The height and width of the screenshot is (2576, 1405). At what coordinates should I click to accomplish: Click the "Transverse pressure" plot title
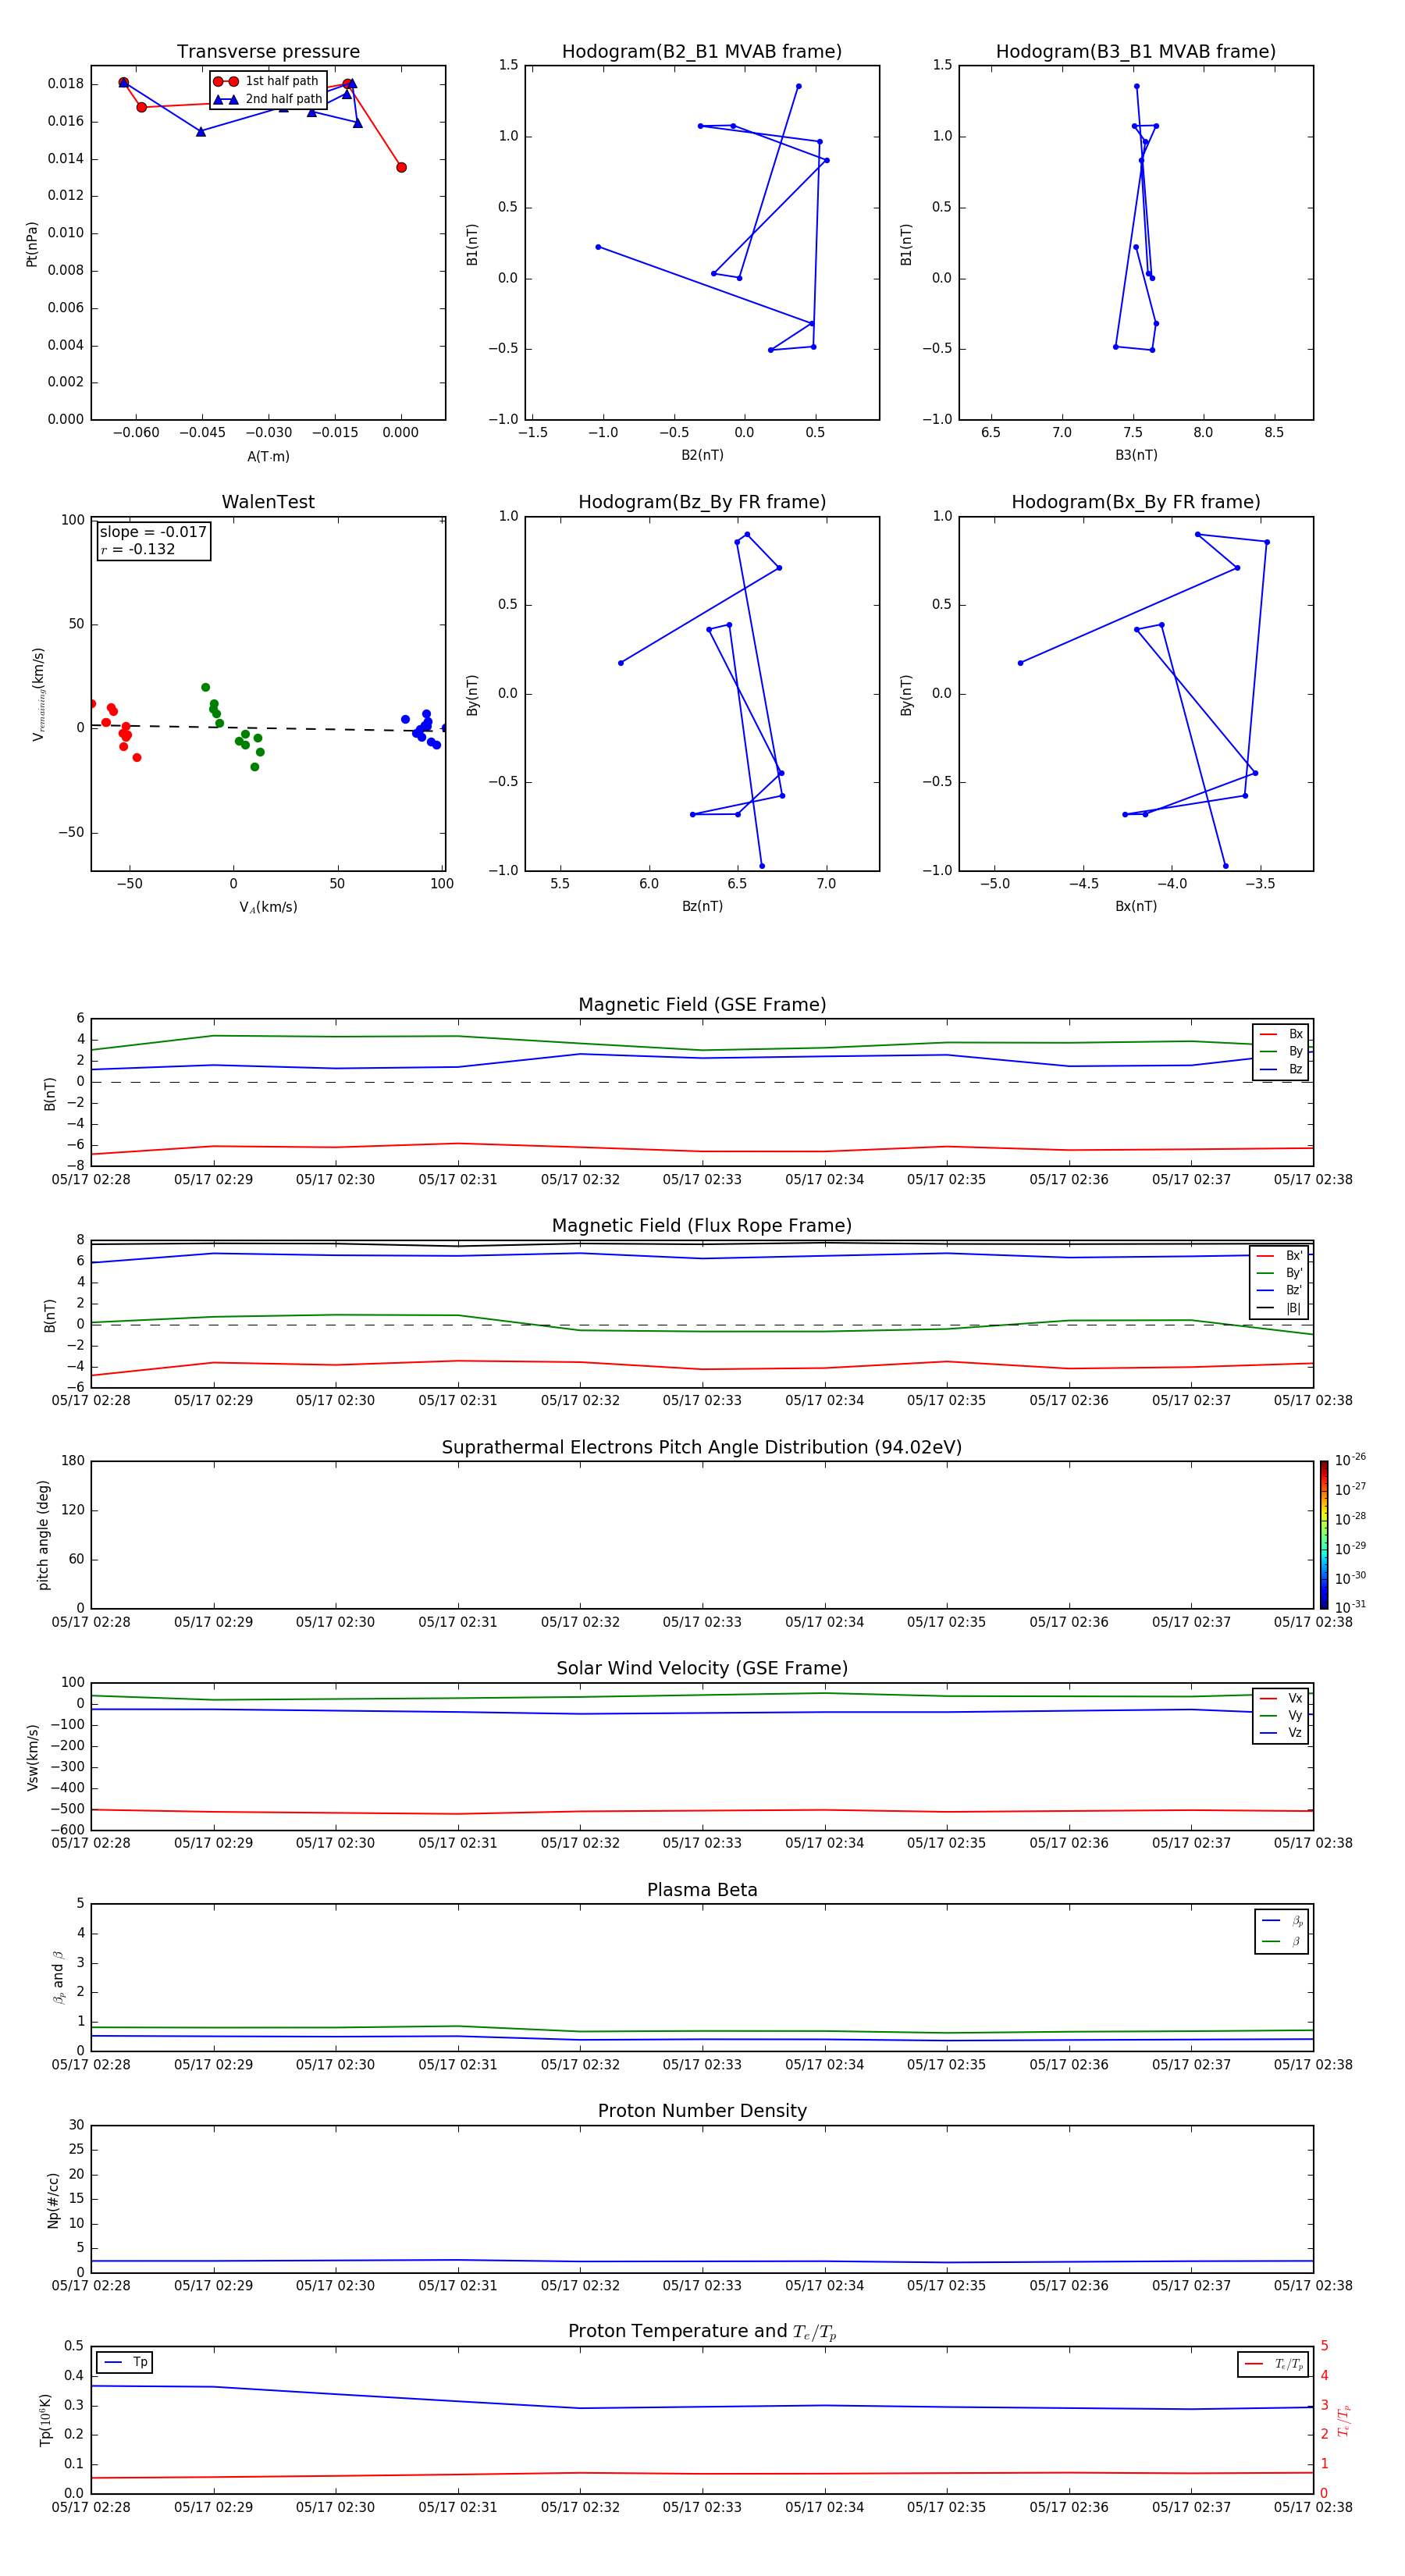[x=268, y=51]
